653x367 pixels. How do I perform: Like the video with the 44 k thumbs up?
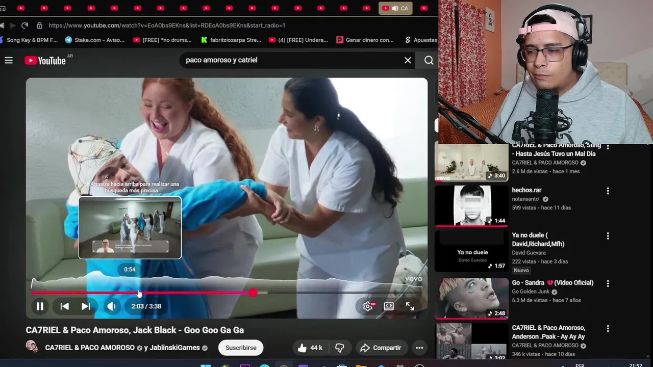click(310, 348)
